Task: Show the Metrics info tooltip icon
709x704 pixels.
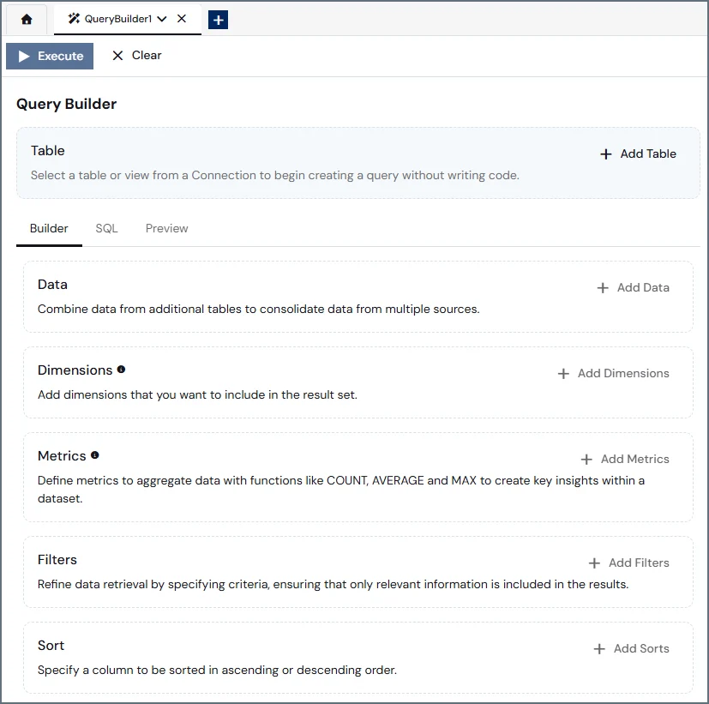Action: click(95, 454)
